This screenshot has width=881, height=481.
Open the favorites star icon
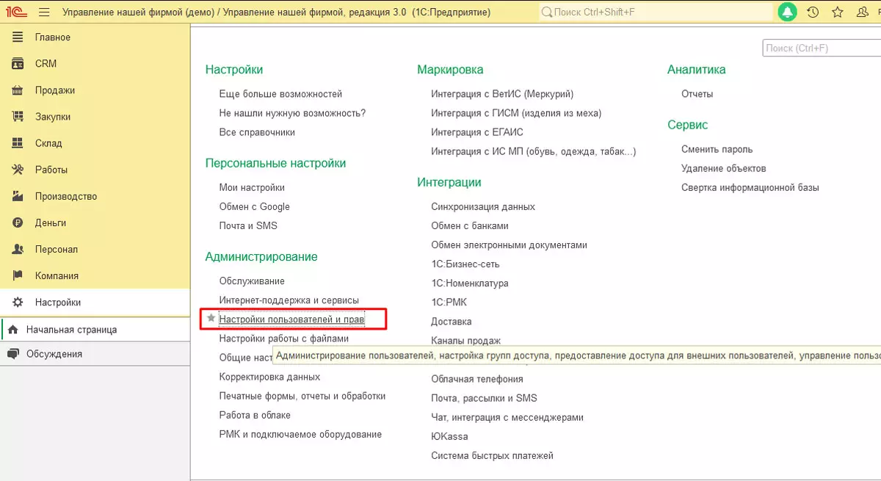tap(838, 12)
